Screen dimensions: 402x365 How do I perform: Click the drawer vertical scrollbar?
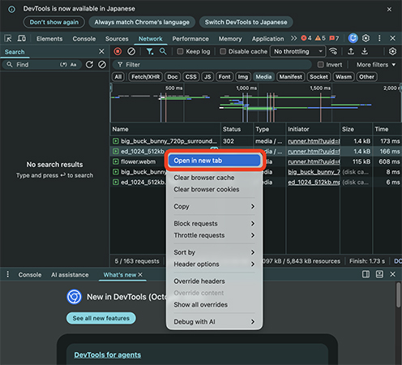pos(398,294)
